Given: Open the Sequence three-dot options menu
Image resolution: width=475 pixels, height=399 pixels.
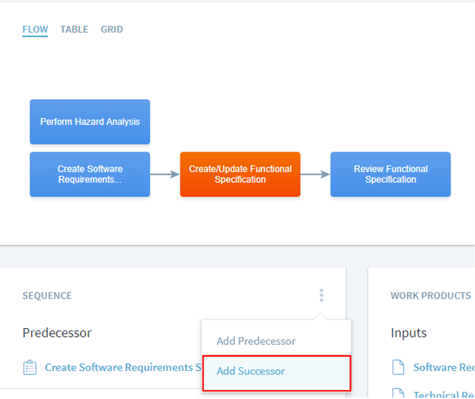Looking at the screenshot, I should 321,295.
